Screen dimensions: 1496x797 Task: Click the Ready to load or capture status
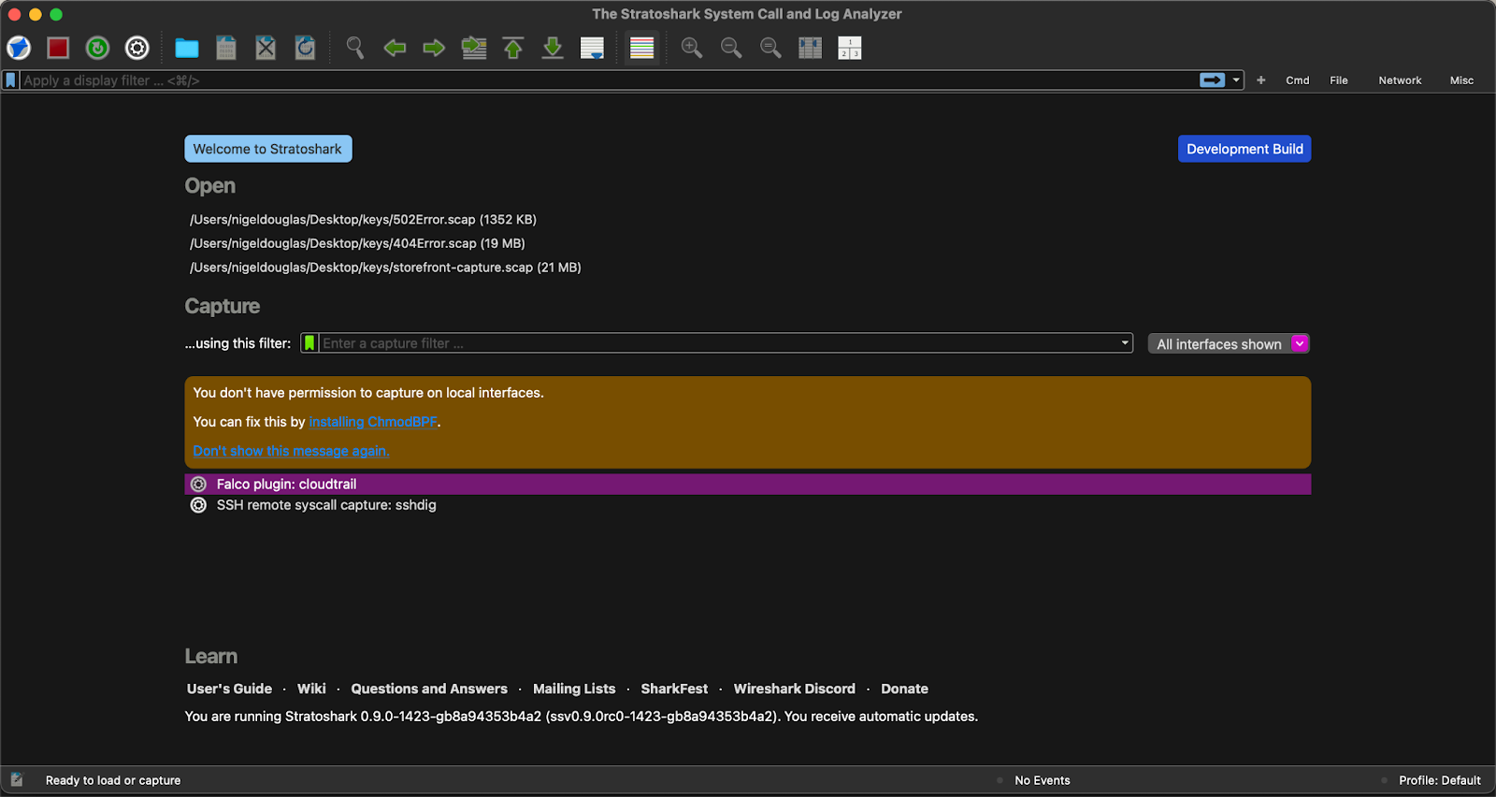pyautogui.click(x=113, y=780)
